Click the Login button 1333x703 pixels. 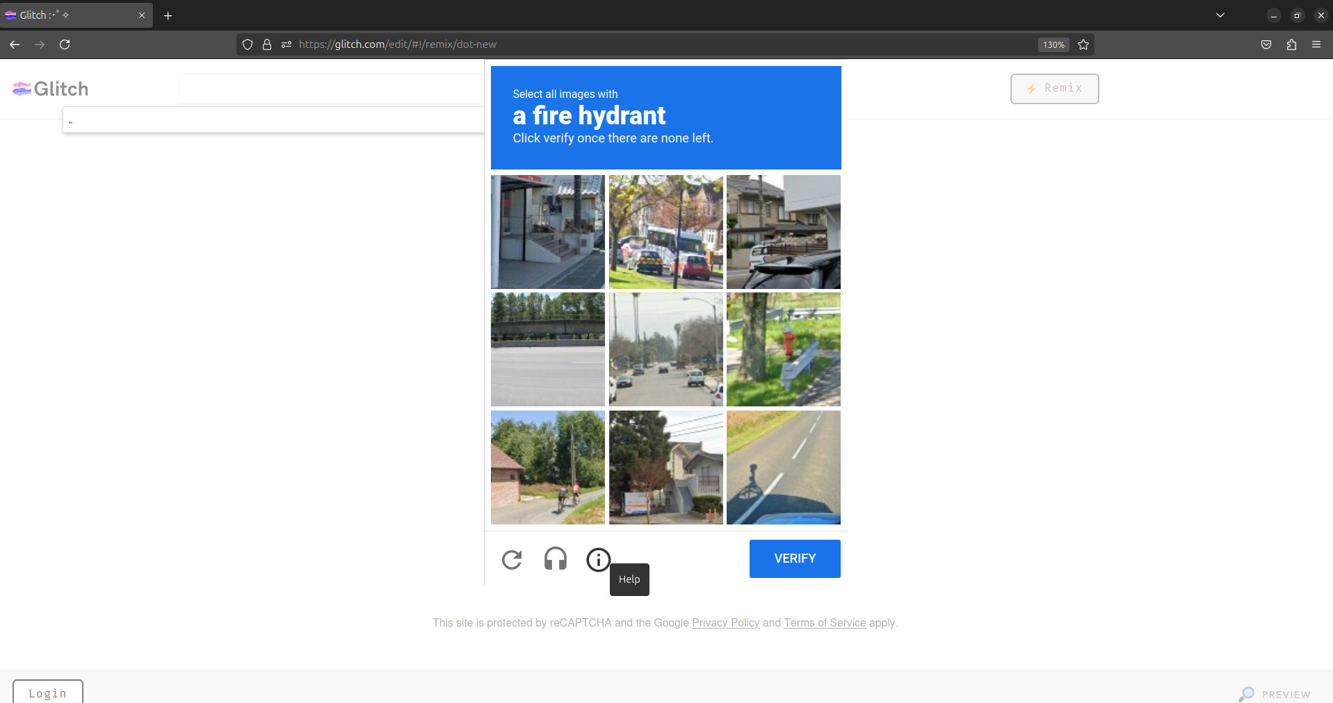[48, 693]
